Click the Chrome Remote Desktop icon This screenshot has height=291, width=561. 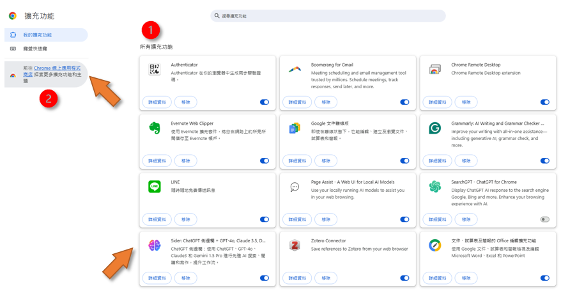434,69
